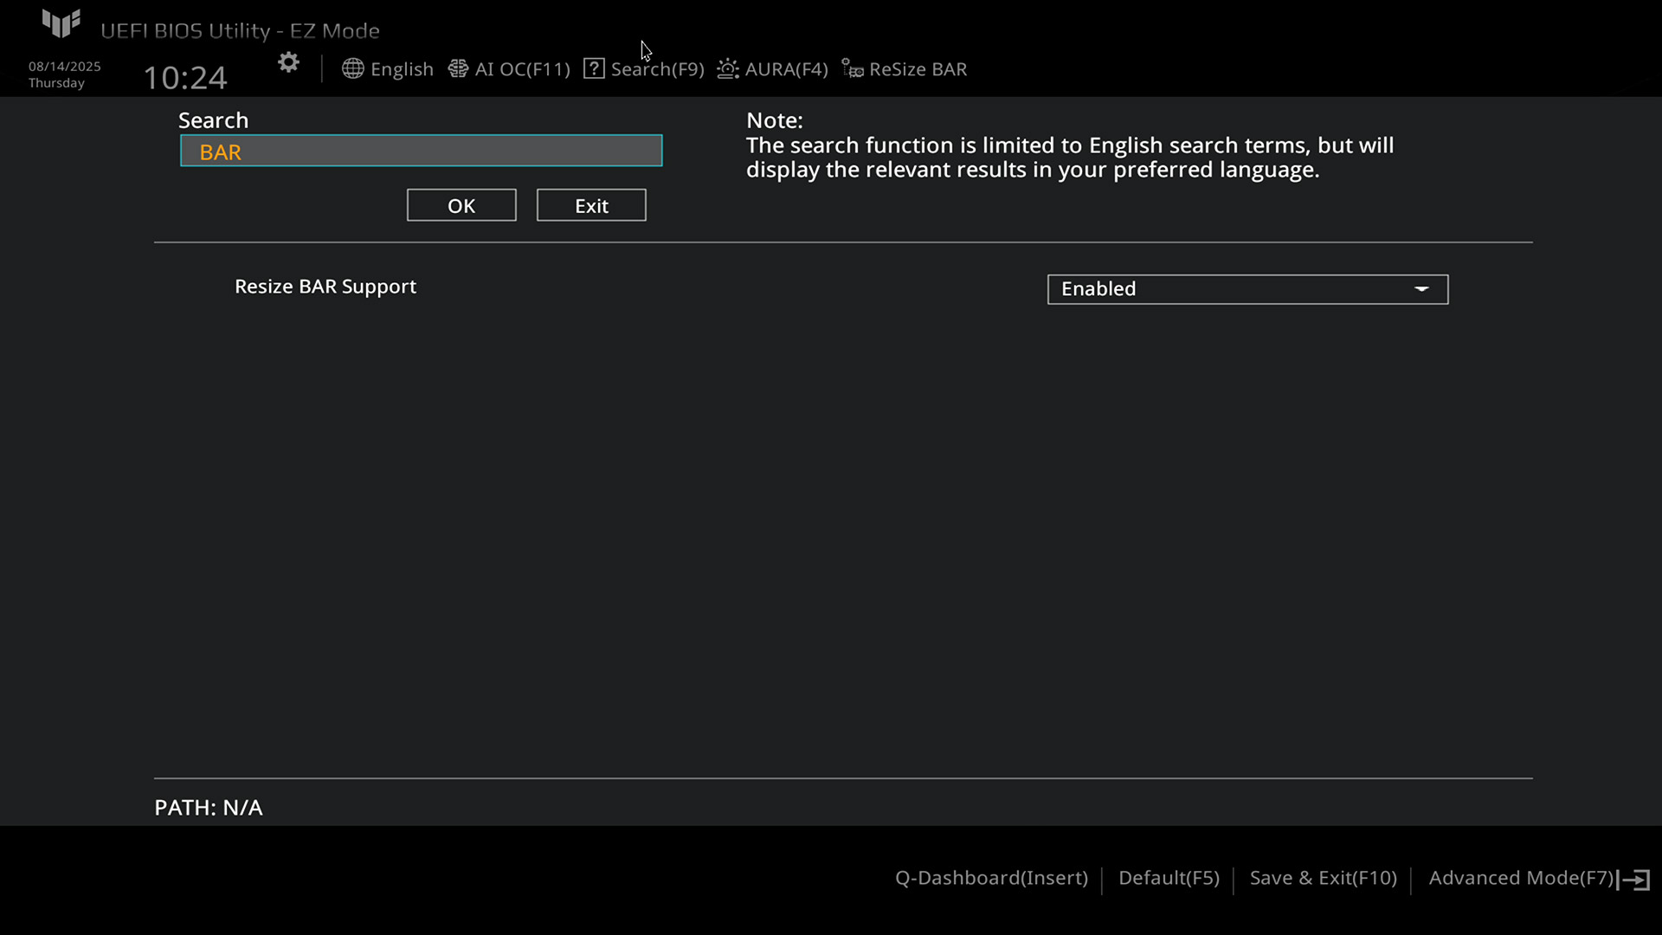Image resolution: width=1662 pixels, height=935 pixels.
Task: Click the AURA lighting icon
Action: tap(728, 69)
